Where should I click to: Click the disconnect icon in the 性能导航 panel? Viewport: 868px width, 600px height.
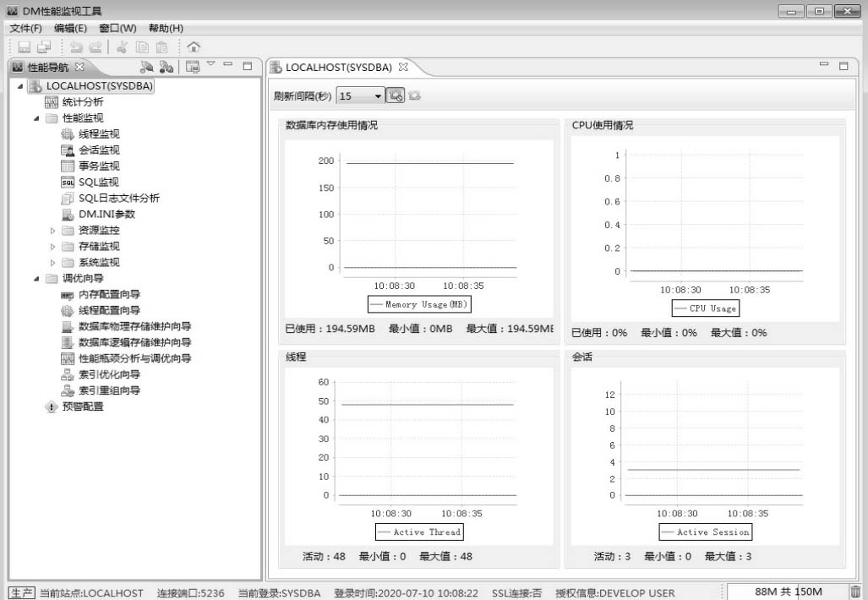coord(167,67)
